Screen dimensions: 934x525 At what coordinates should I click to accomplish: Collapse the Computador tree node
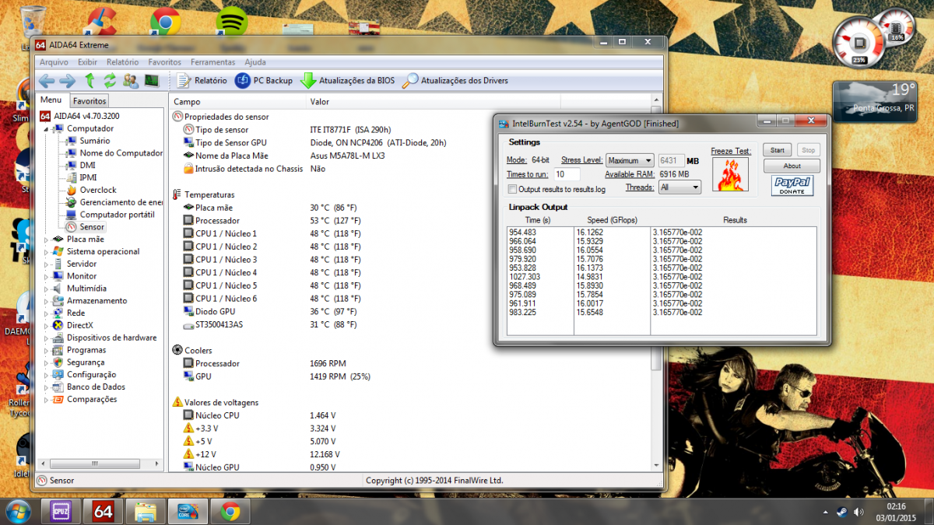click(x=46, y=129)
